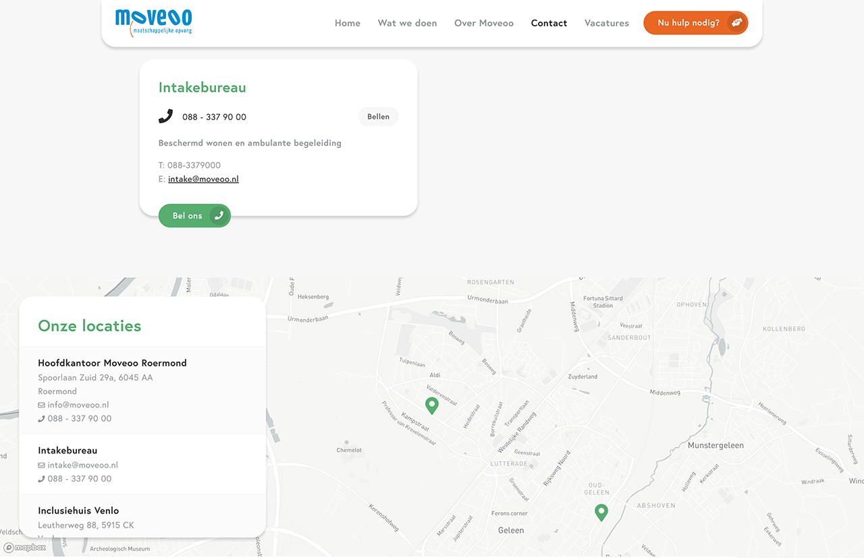Click Archeologisch Museum map label
Image resolution: width=864 pixels, height=558 pixels.
click(120, 549)
